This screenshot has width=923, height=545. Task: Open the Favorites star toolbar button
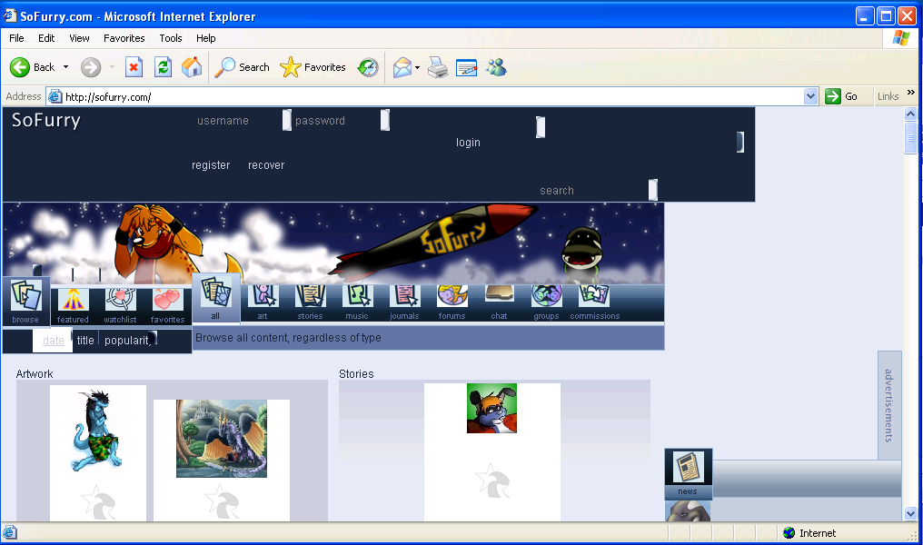pyautogui.click(x=313, y=67)
